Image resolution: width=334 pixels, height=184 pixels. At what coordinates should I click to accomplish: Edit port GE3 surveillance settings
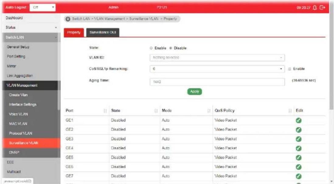tap(299, 139)
